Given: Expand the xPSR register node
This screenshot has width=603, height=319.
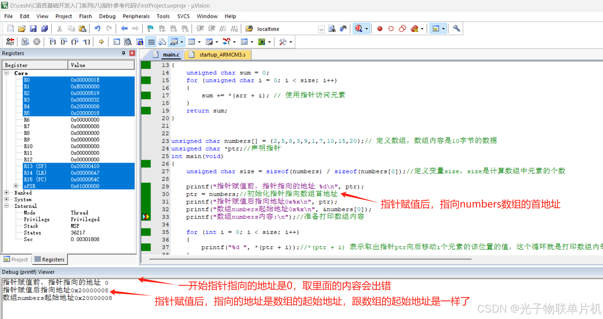Looking at the screenshot, I should (16, 186).
